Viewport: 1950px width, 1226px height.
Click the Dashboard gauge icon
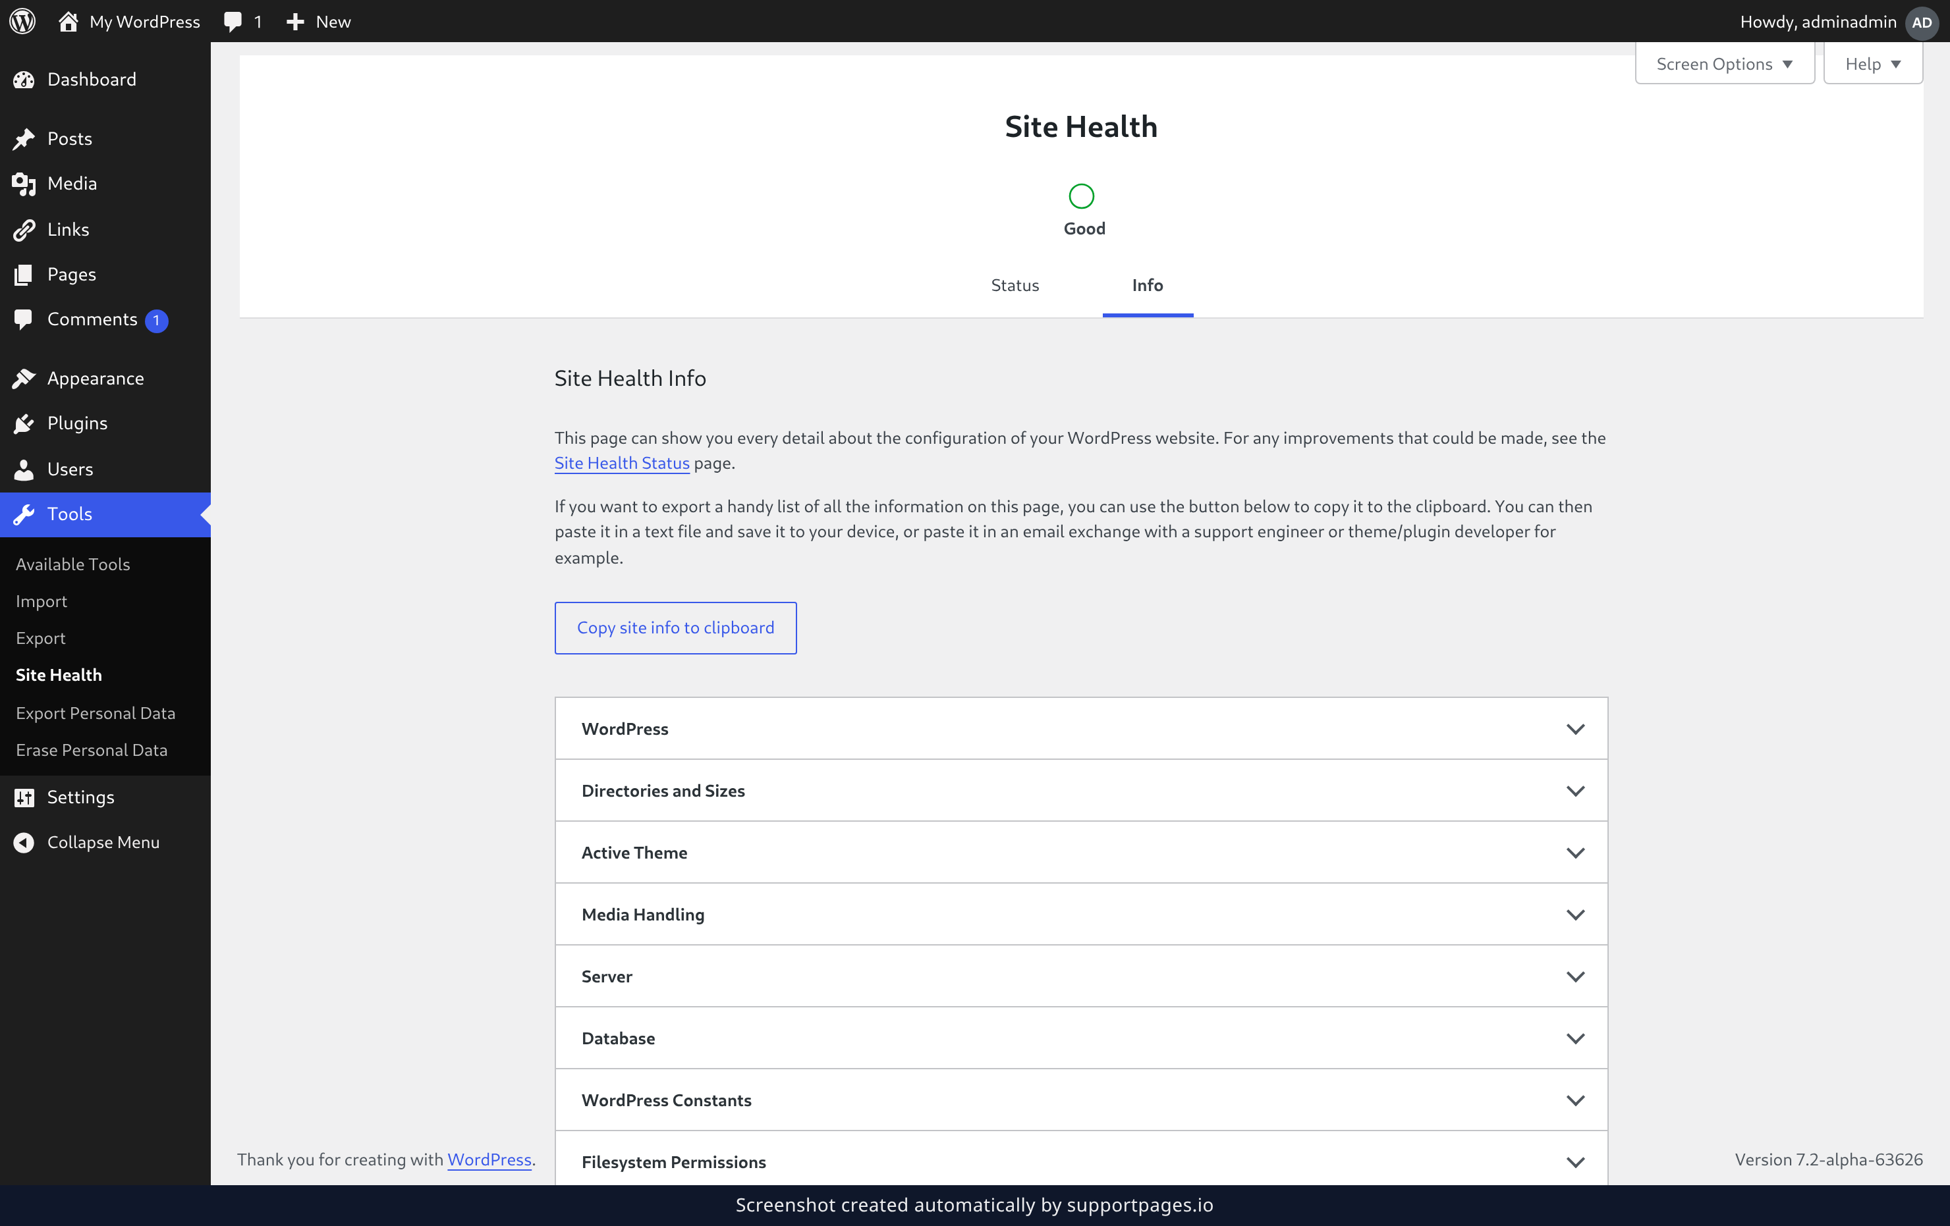point(24,79)
